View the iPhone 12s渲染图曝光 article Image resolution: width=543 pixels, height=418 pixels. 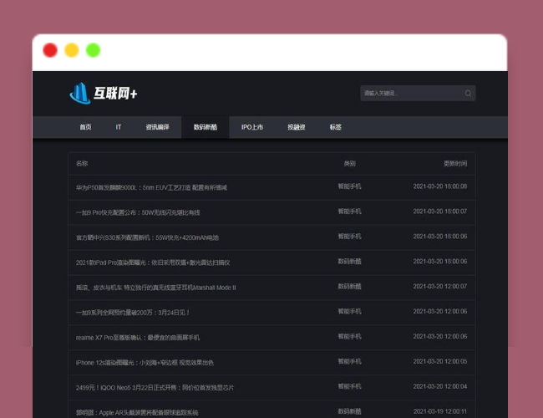click(x=145, y=363)
